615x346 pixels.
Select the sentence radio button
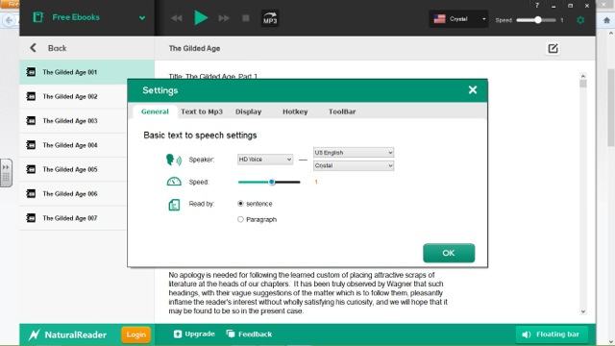click(x=240, y=203)
